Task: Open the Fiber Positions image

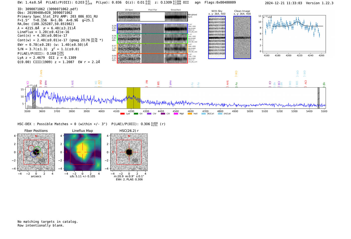Action: [x=36, y=152]
